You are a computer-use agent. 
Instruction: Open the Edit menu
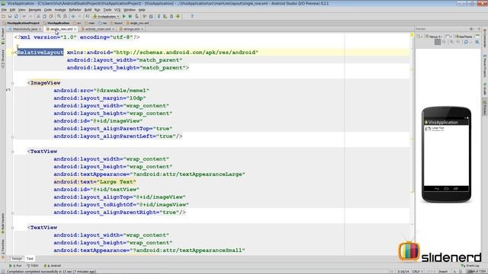pos(12,10)
